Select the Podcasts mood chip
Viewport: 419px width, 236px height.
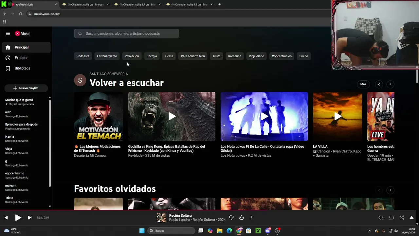(x=83, y=56)
